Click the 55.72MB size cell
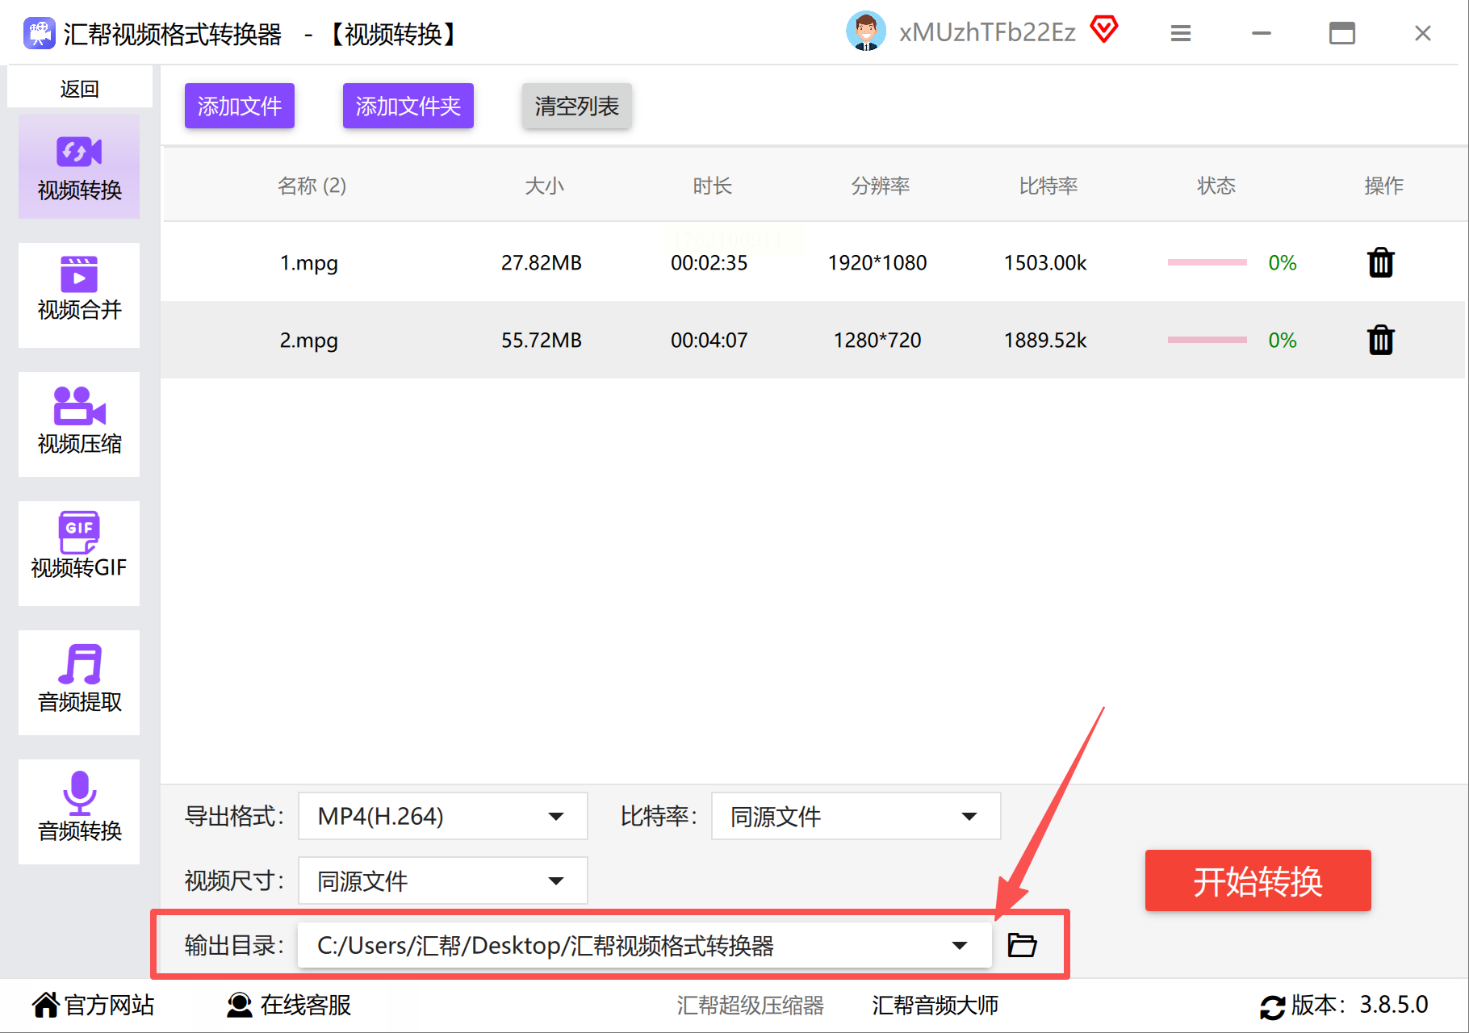Screen dimensions: 1469x1033 [x=541, y=341]
